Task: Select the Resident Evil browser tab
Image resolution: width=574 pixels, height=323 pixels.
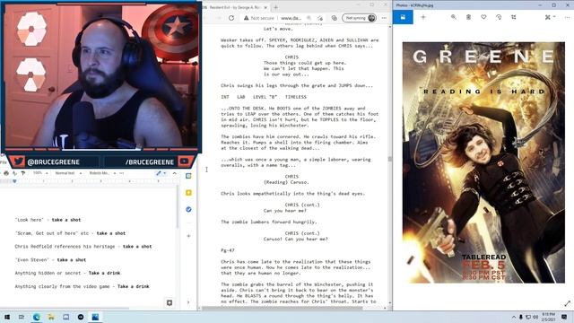Action: (x=233, y=7)
